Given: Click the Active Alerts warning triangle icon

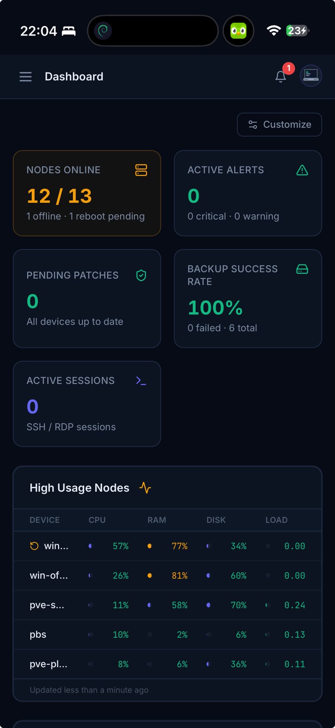Looking at the screenshot, I should [x=302, y=170].
